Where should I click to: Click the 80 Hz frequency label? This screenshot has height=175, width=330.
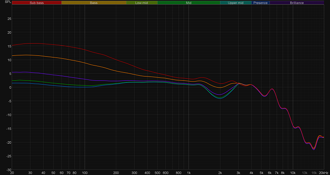[74, 173]
